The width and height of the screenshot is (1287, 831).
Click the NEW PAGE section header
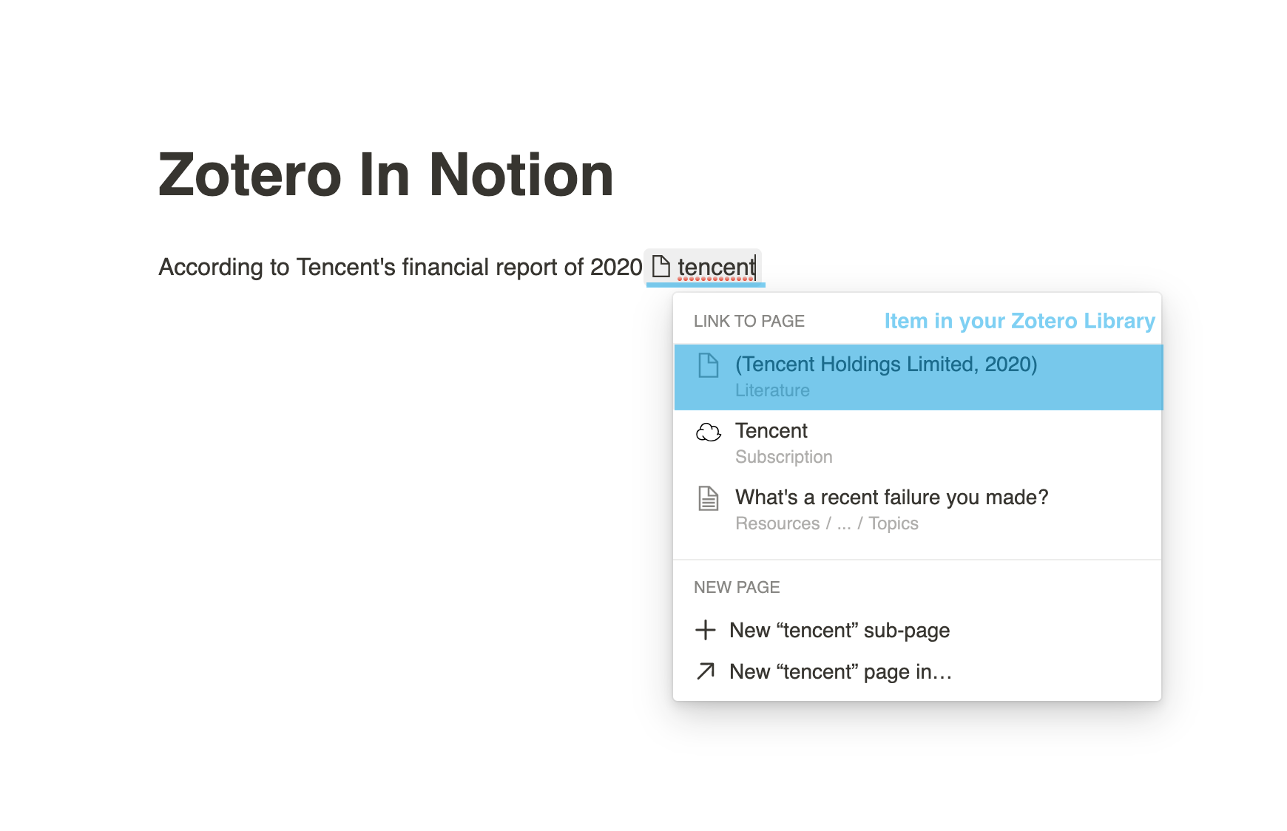pyautogui.click(x=737, y=587)
